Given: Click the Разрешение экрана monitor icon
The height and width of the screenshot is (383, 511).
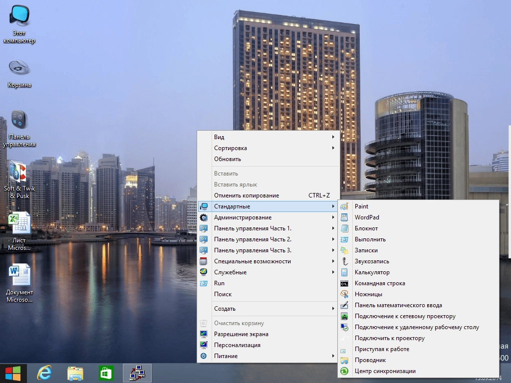Looking at the screenshot, I should click(204, 334).
